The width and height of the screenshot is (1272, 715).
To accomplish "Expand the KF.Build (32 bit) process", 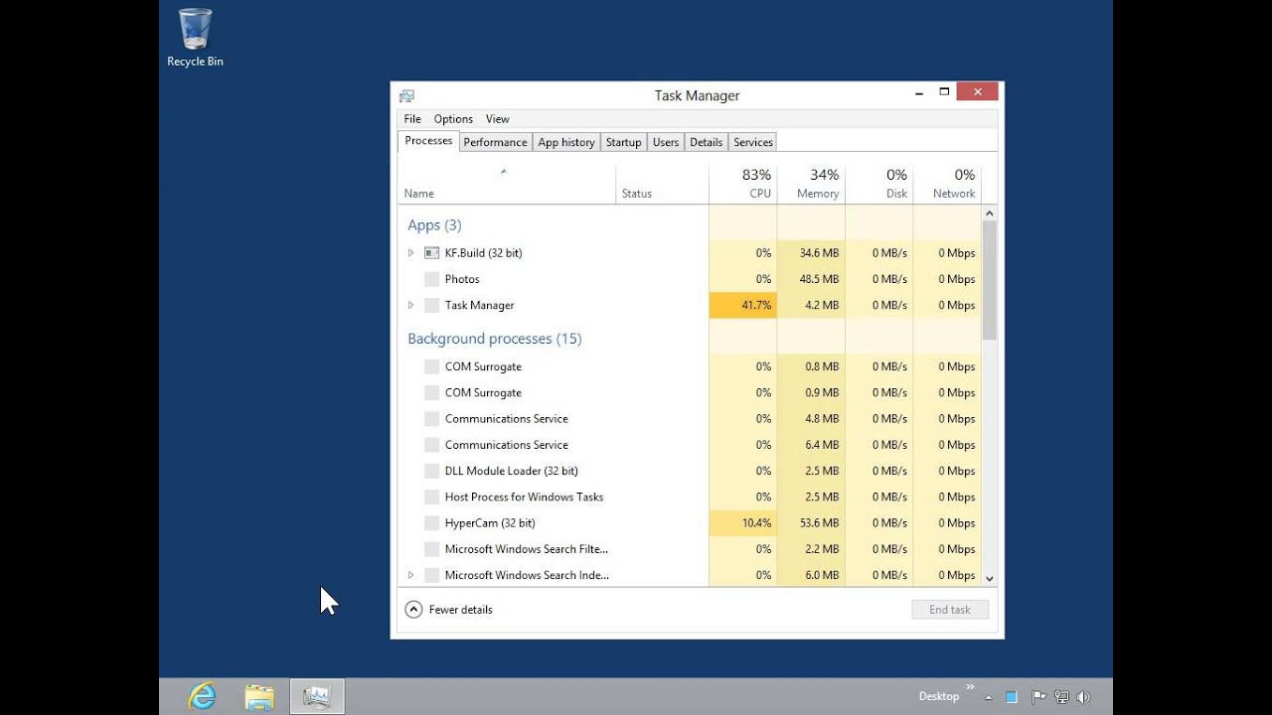I will 410,253.
